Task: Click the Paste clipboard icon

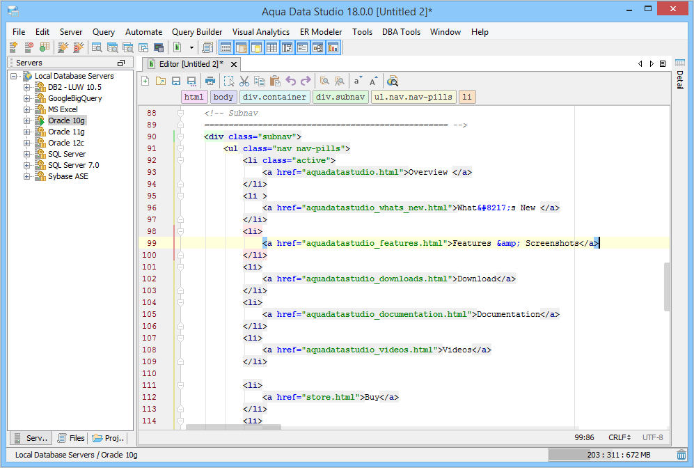Action: pyautogui.click(x=275, y=81)
